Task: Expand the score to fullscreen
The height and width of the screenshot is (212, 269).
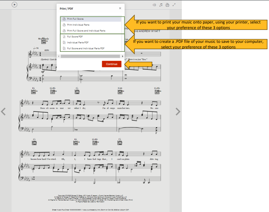Action: 174,5
